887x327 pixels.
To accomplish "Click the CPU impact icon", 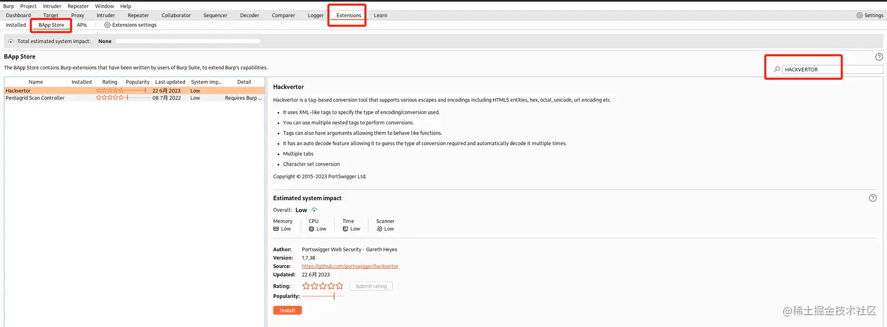I will click(x=312, y=229).
